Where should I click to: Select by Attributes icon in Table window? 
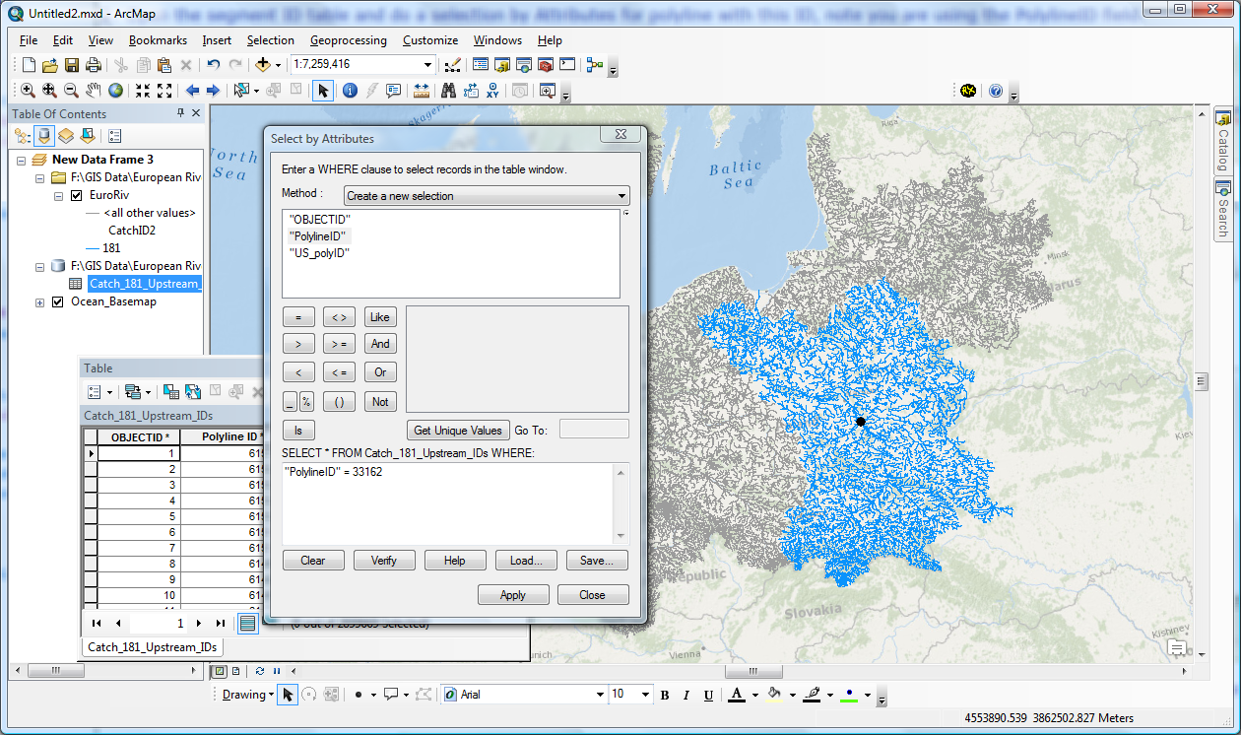170,391
